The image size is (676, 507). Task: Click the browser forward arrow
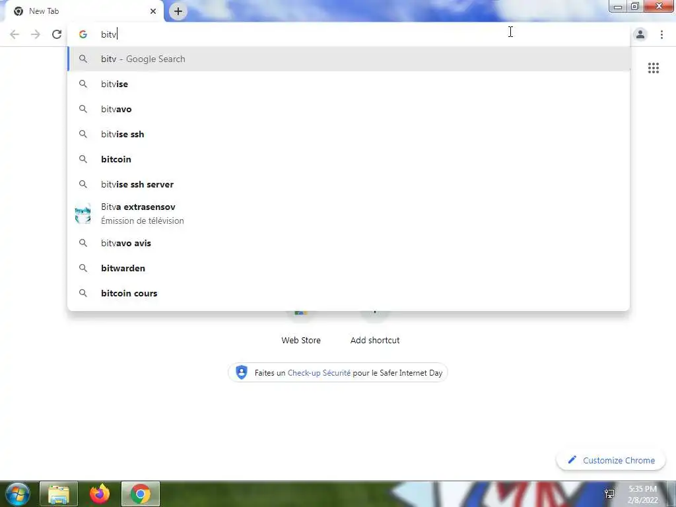[36, 34]
